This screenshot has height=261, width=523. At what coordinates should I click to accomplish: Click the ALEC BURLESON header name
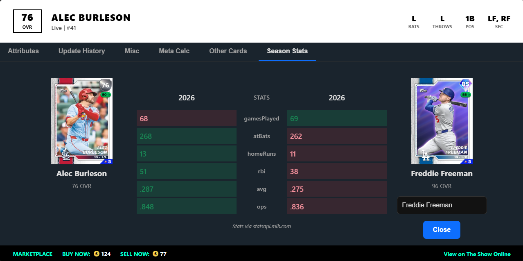[91, 18]
